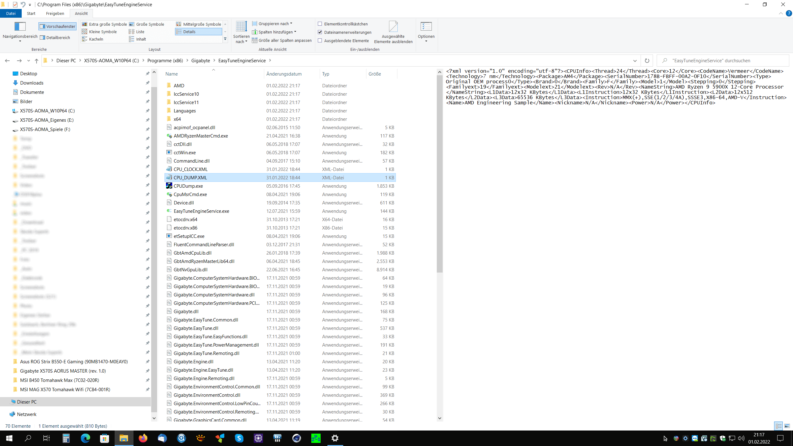Collapse the ribbon with the chevron
This screenshot has height=446, width=793.
pos(781,13)
